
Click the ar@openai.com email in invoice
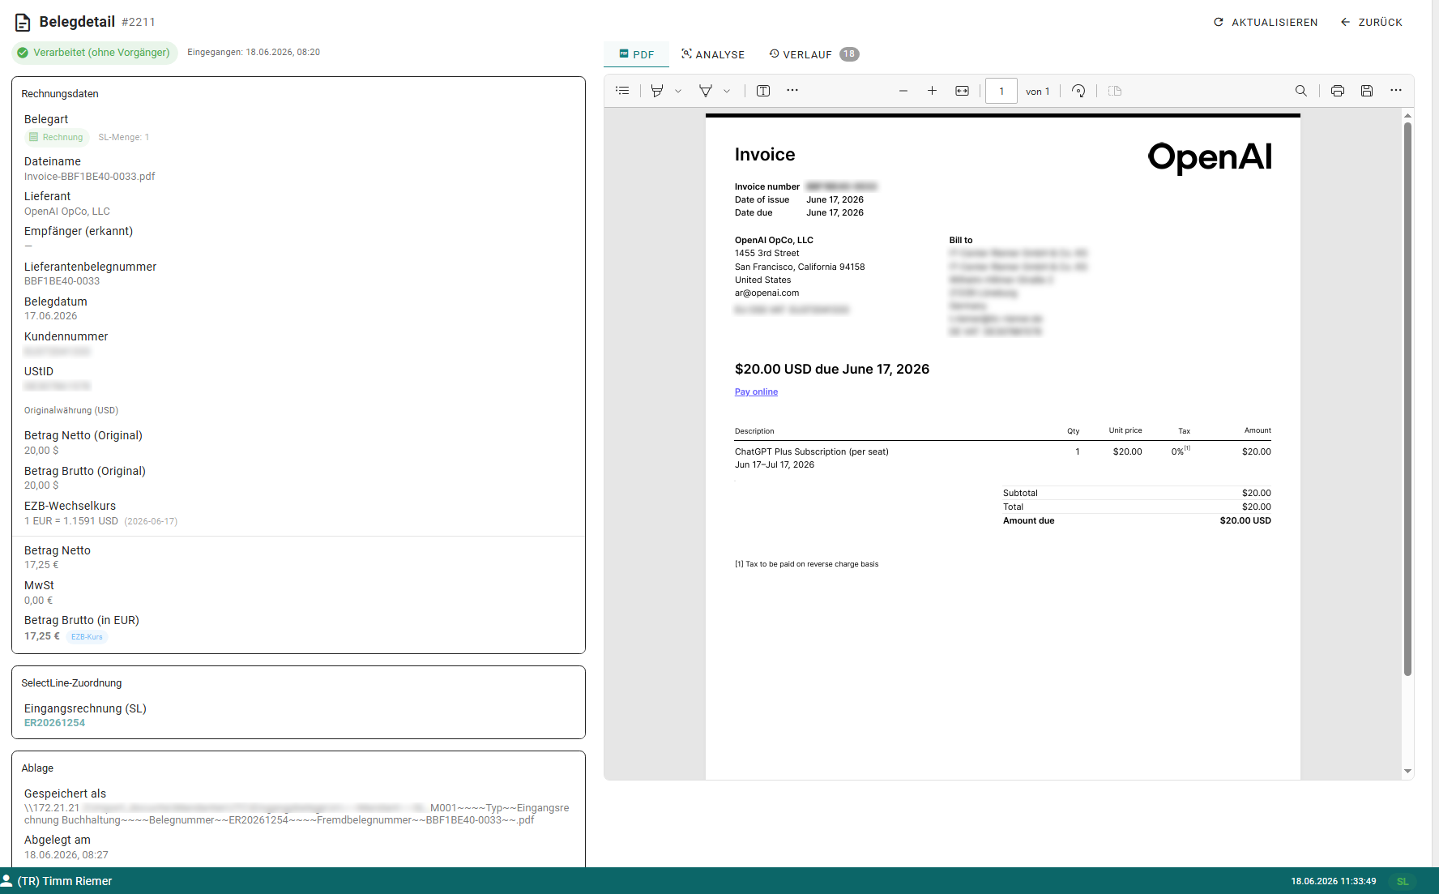coord(766,293)
